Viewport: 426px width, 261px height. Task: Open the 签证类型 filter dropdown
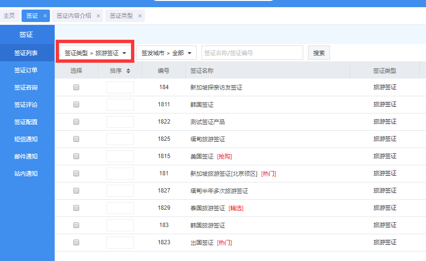tap(95, 53)
